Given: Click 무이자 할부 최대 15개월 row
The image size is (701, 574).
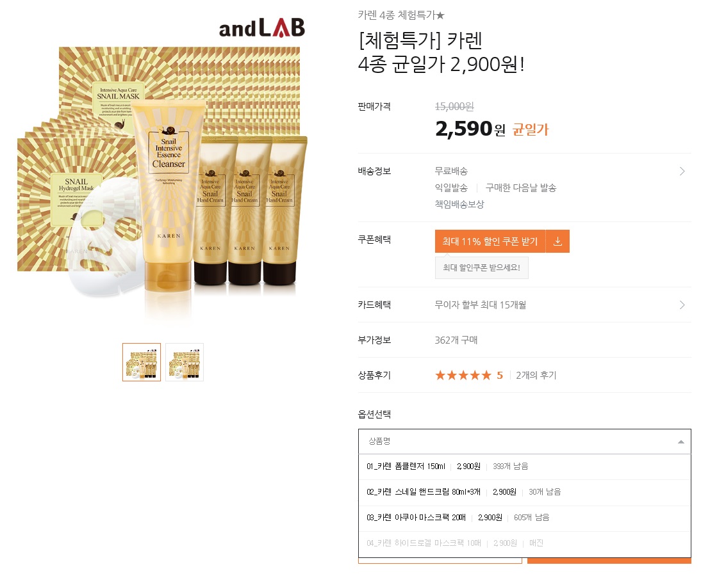Looking at the screenshot, I should tap(524, 305).
